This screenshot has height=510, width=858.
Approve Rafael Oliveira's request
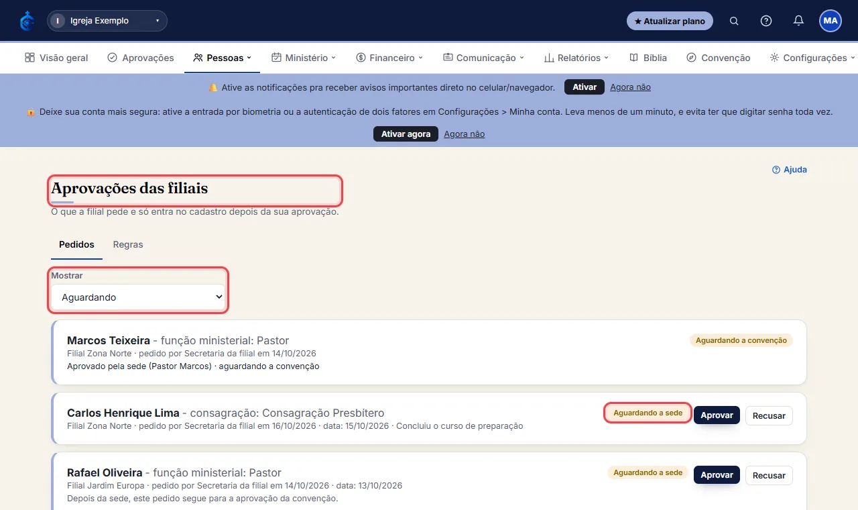717,475
